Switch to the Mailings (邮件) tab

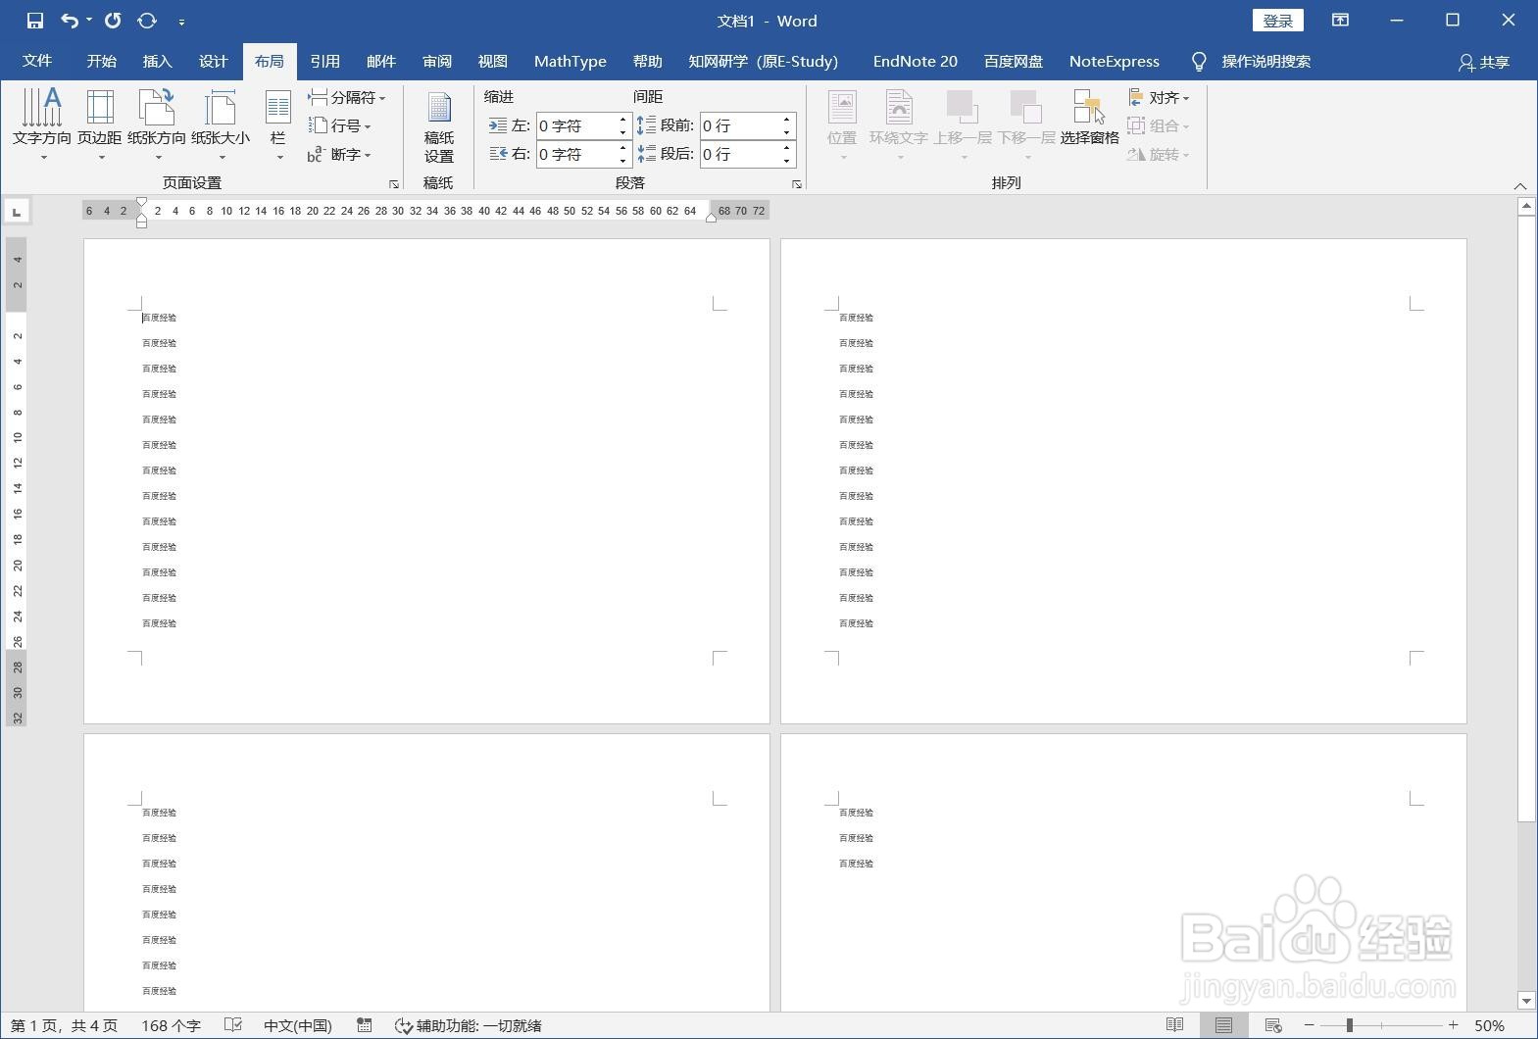pyautogui.click(x=381, y=61)
